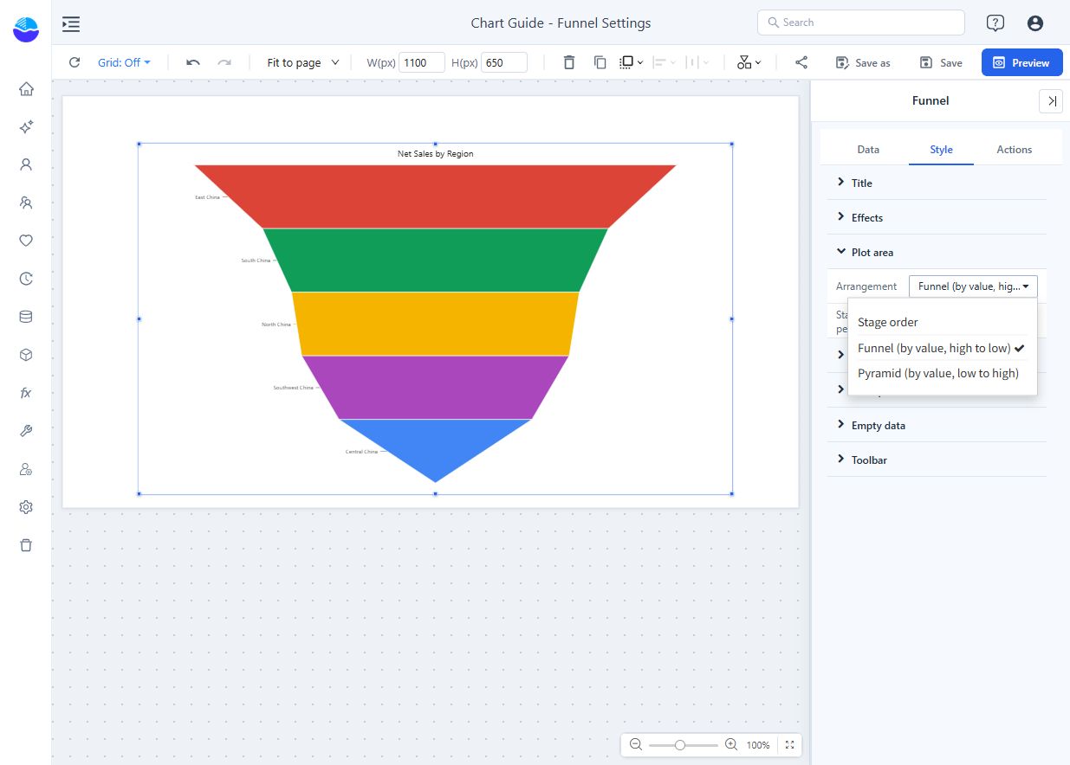This screenshot has width=1070, height=765.
Task: Expand the Title section
Action: (x=937, y=183)
